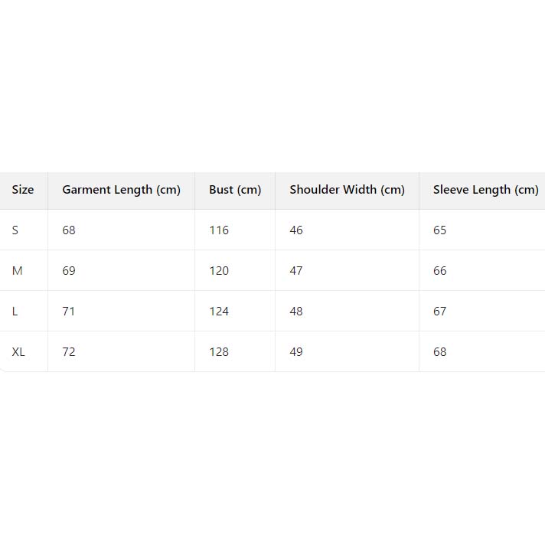Click the Shoulder Width (cm) header

coord(347,190)
